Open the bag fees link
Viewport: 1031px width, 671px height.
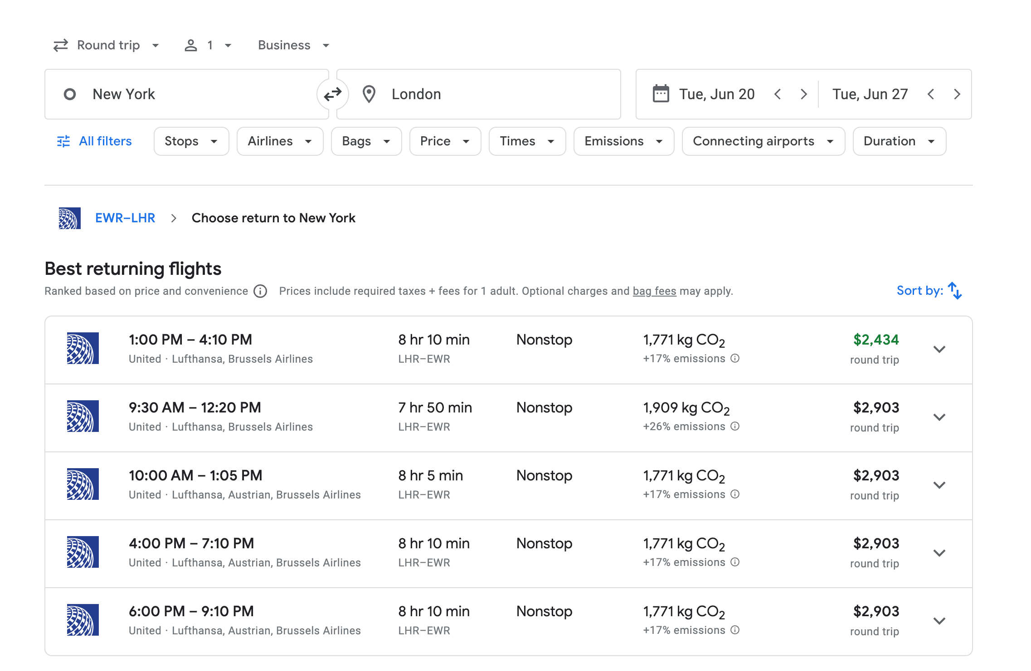[654, 291]
